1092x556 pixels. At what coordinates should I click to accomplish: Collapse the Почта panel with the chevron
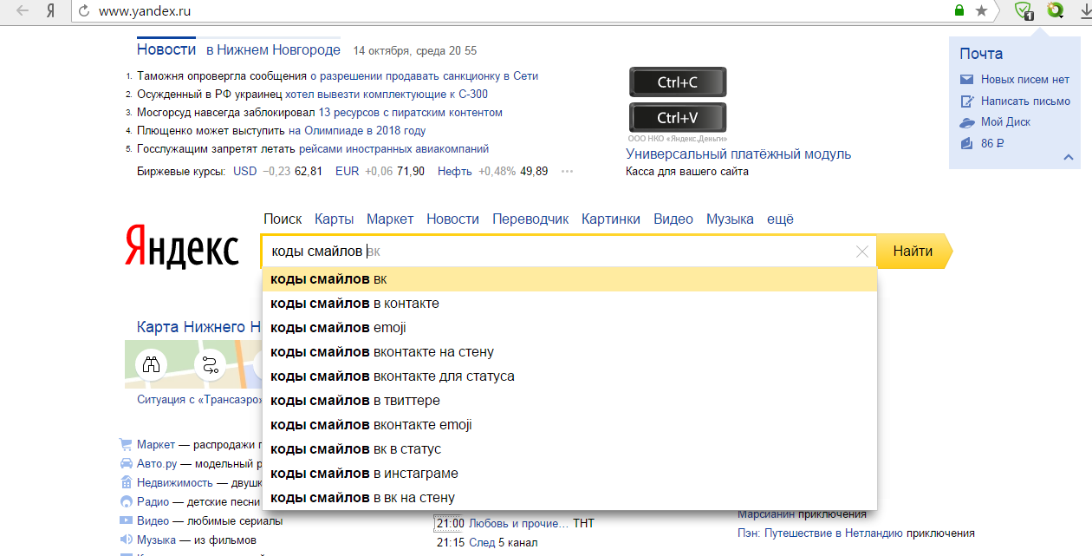pos(1069,157)
